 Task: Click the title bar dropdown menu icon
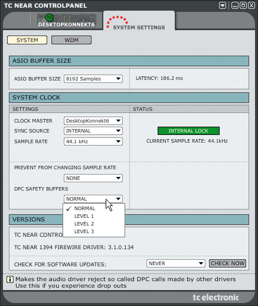coord(223,5)
